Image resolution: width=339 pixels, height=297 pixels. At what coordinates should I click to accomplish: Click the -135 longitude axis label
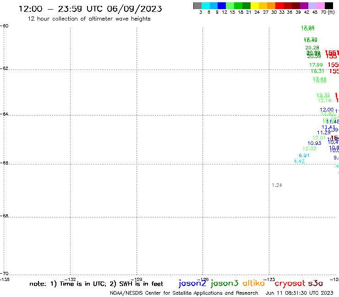click(x=5, y=280)
